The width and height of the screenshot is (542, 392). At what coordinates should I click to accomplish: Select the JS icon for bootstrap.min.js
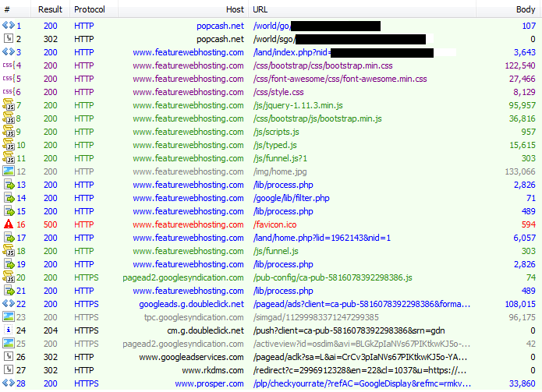9,118
